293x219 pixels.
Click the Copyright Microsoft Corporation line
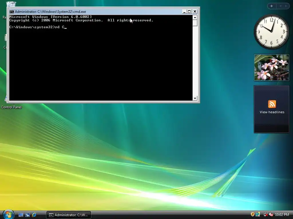[81, 20]
